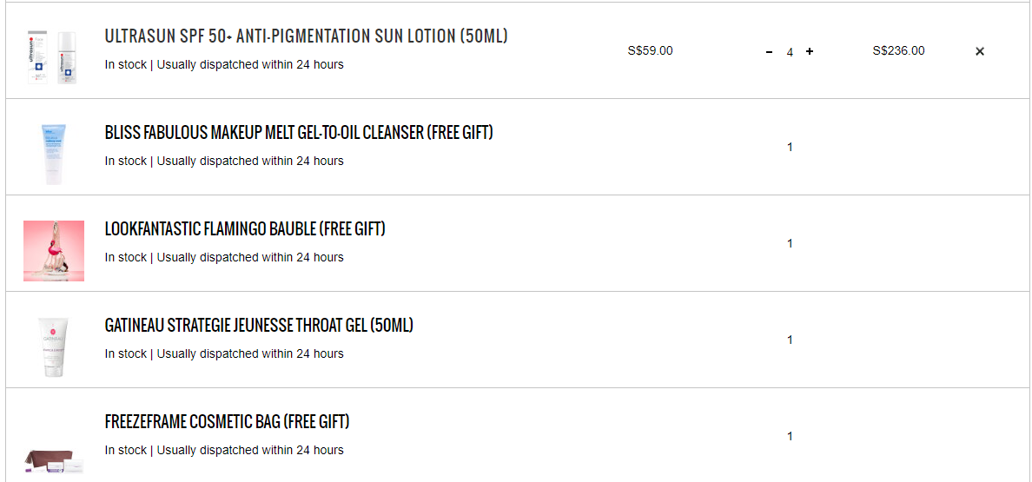Click the quantity value 4 for Ultrasun

[790, 52]
